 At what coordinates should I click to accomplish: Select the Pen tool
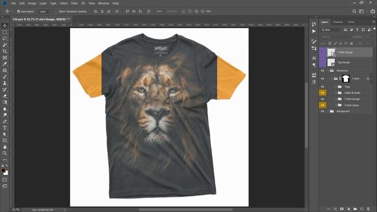[x=5, y=121]
